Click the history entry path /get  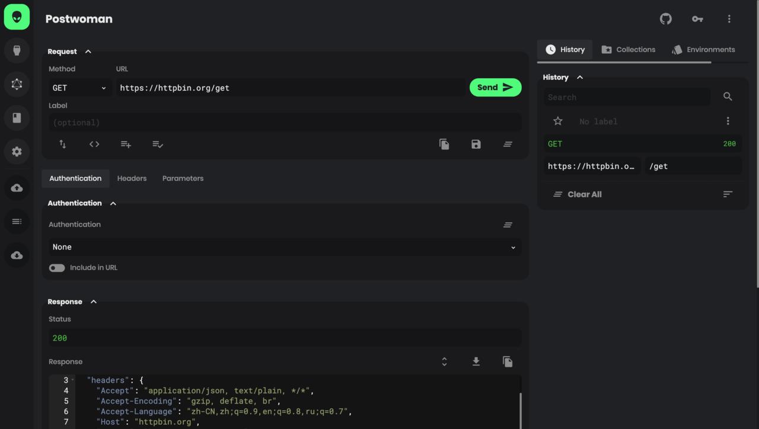(x=693, y=166)
